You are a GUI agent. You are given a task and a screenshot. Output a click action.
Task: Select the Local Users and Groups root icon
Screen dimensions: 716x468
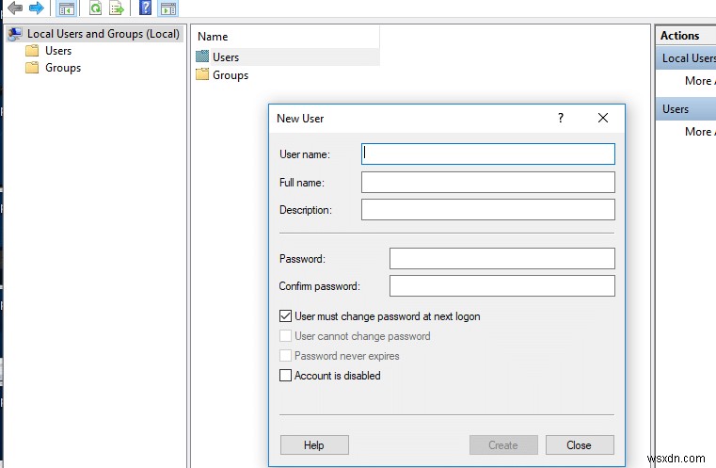click(15, 34)
